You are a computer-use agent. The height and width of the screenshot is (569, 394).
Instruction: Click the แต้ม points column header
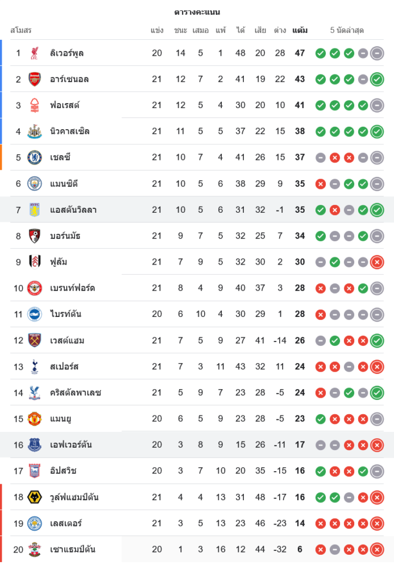pyautogui.click(x=300, y=30)
